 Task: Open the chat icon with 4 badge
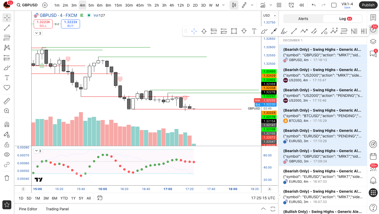click(373, 53)
